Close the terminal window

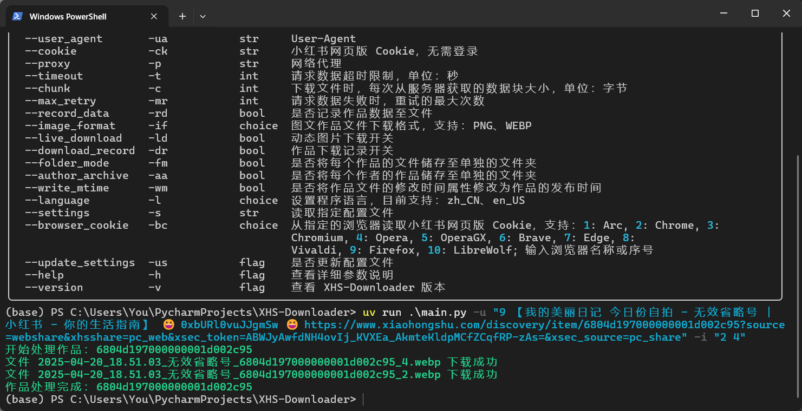786,14
